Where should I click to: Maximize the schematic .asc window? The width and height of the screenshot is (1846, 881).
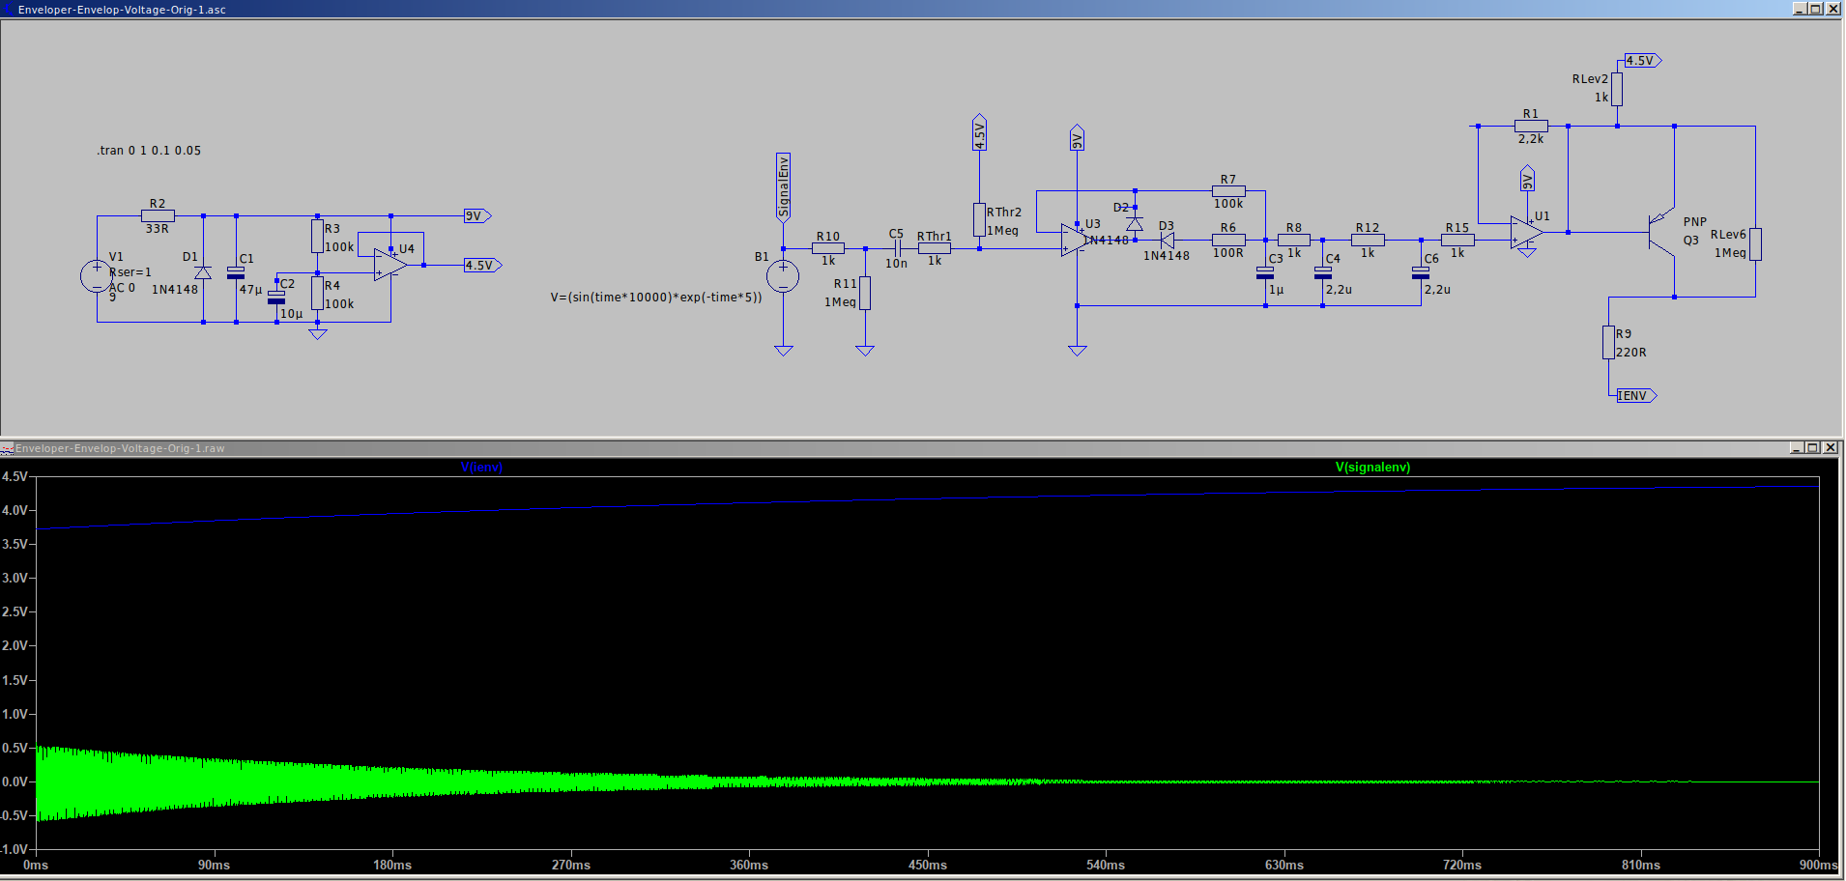click(1815, 9)
